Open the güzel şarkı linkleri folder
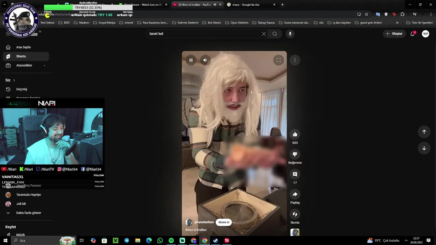Image resolution: width=436 pixels, height=245 pixels. pos(369,23)
